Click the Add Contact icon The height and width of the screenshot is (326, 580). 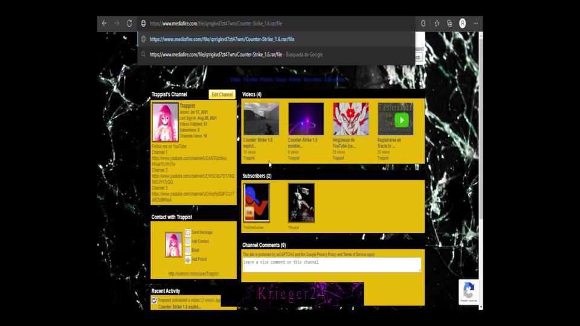click(187, 241)
